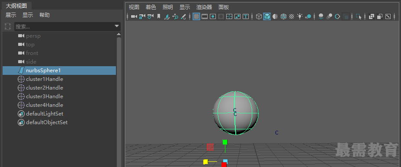Toggle the Field Chart icon
Image resolution: width=401 pixels, height=167 pixels.
[229, 16]
